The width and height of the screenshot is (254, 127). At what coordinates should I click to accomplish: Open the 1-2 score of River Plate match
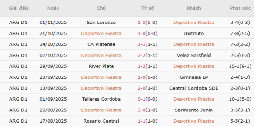(148, 66)
